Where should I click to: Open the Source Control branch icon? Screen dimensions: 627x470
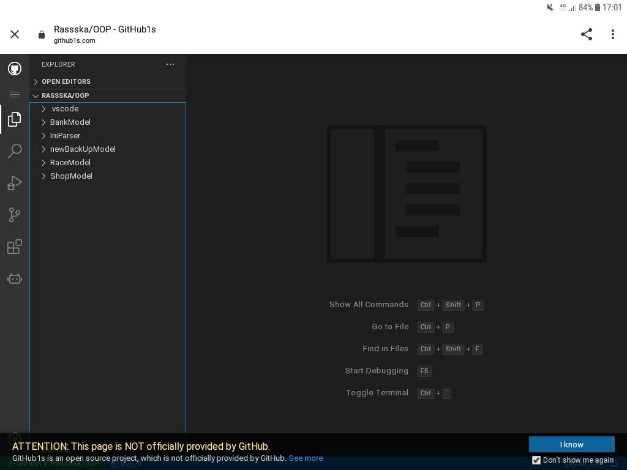(x=15, y=215)
